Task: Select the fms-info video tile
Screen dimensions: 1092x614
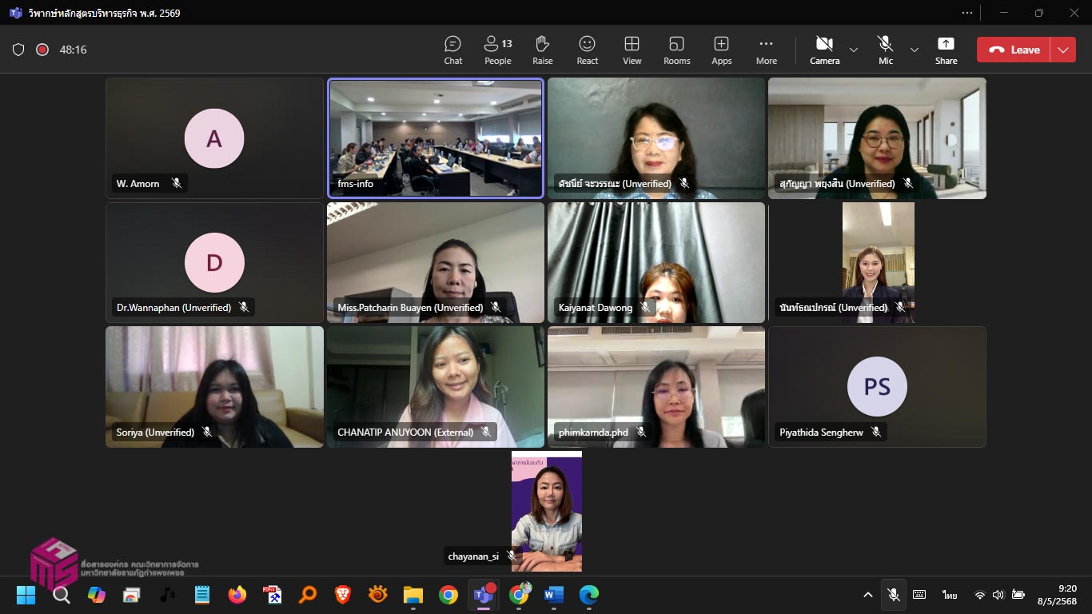Action: pyautogui.click(x=435, y=138)
